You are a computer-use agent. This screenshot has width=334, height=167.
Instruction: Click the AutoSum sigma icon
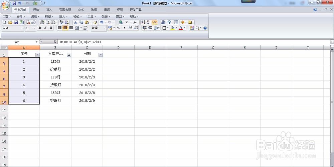[127, 22]
